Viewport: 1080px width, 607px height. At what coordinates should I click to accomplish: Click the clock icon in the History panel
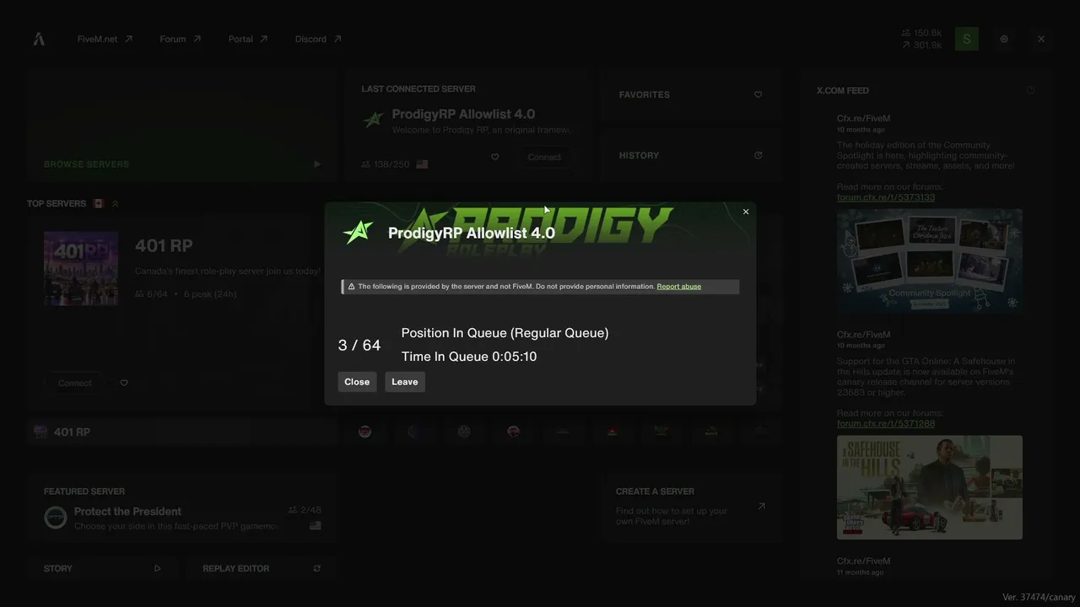[758, 155]
